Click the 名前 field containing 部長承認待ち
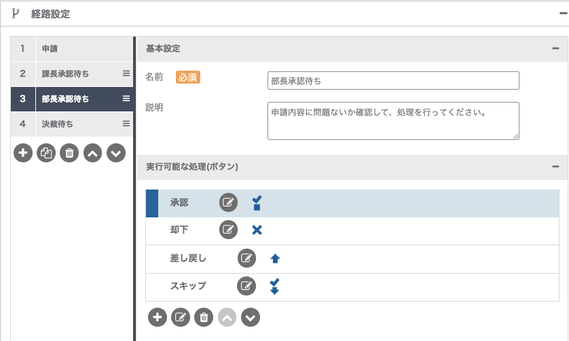Screen dimensions: 569x341 [393, 81]
